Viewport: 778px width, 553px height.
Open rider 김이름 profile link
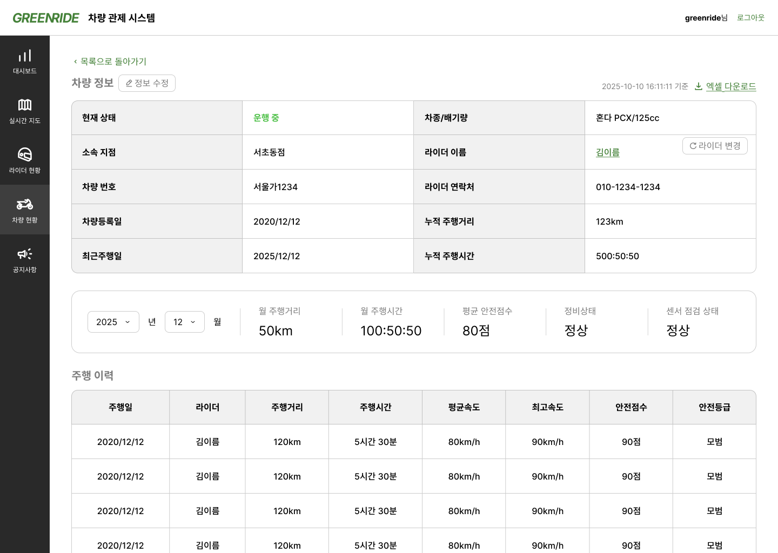(607, 152)
